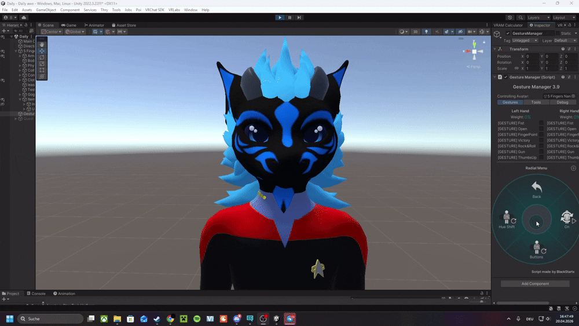Screen dimensions: 579x326
Task: Open the Layout dropdown
Action: (565, 18)
